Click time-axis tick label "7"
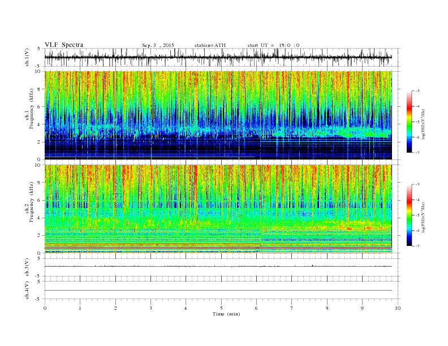 [x=292, y=308]
